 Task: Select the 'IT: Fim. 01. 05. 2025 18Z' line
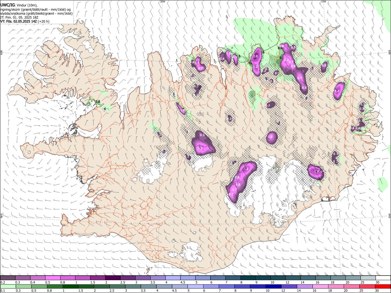coord(20,17)
